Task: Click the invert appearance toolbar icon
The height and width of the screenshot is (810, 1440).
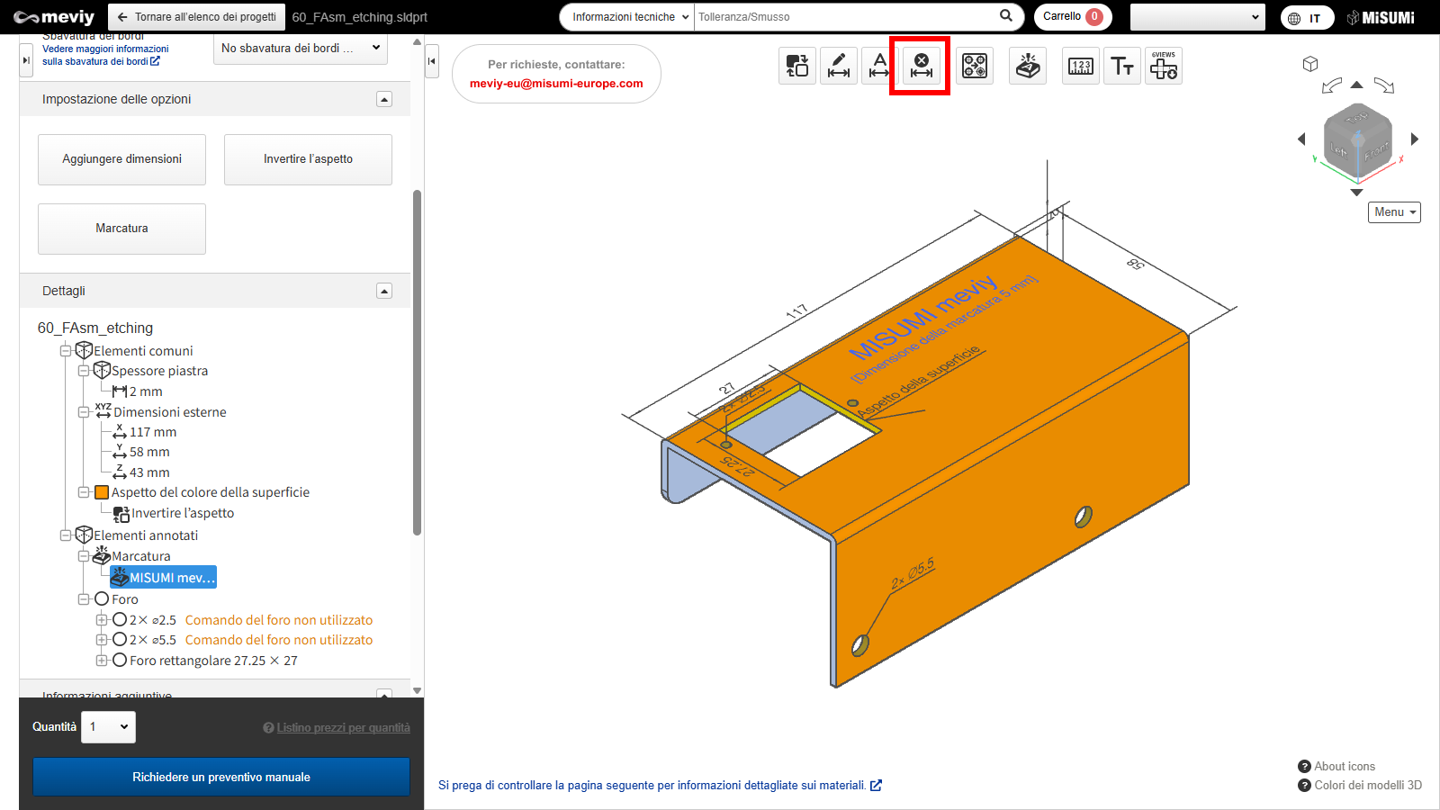Action: tap(797, 66)
